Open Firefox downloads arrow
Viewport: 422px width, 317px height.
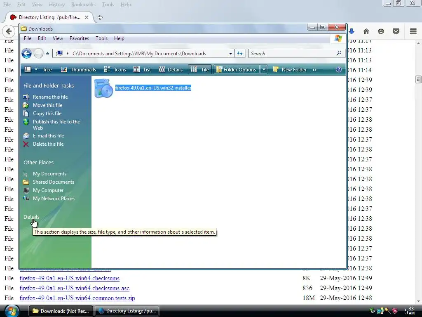[x=352, y=31]
